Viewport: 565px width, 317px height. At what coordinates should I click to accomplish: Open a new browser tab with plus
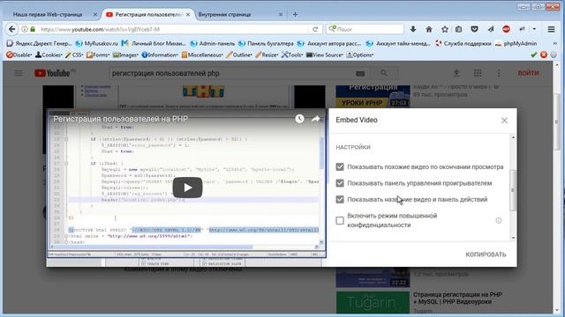click(295, 14)
